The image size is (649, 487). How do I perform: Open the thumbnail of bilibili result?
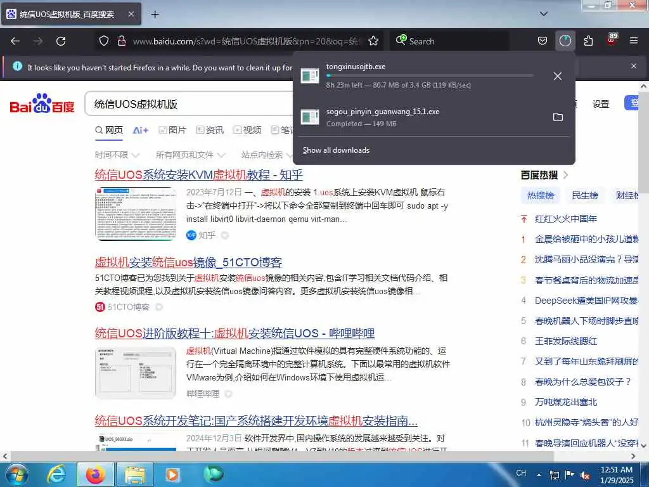tap(136, 373)
